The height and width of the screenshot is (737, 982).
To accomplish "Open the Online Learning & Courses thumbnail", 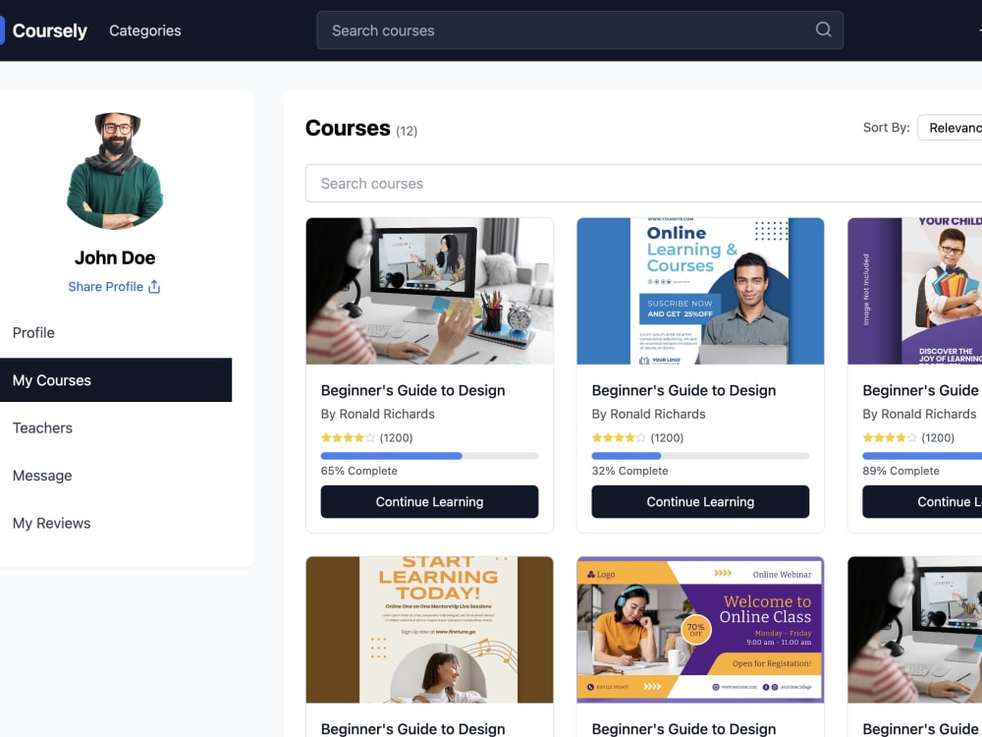I will (x=700, y=291).
